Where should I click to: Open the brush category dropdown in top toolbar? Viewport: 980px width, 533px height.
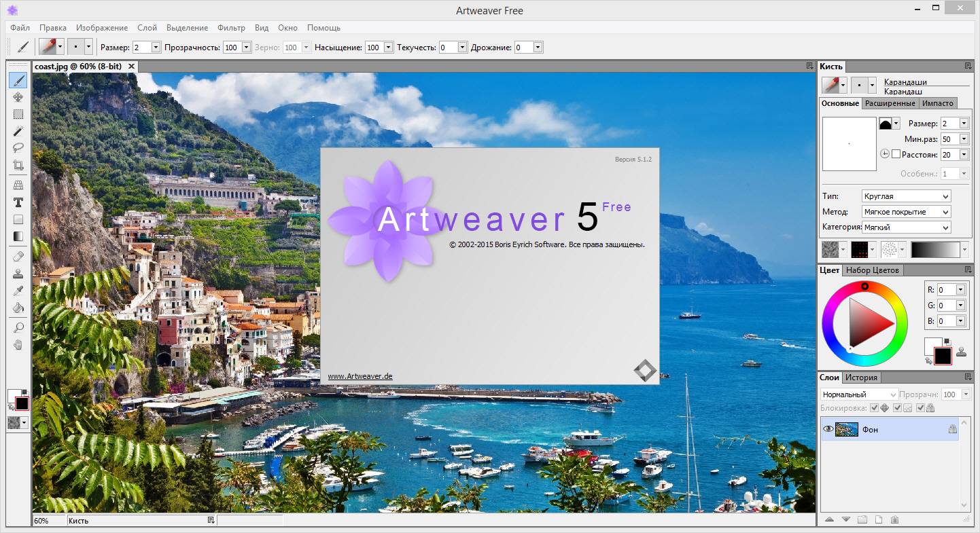click(60, 46)
